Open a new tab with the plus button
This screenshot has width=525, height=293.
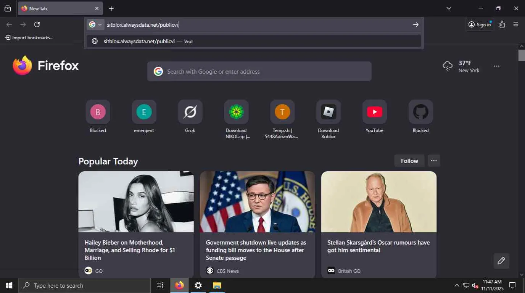111,8
